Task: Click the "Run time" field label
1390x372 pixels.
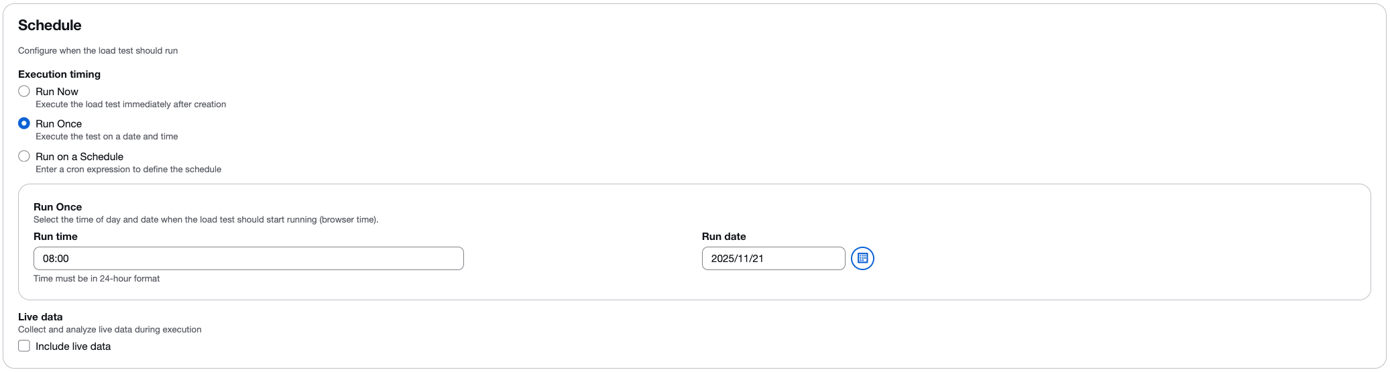Action: [x=56, y=237]
